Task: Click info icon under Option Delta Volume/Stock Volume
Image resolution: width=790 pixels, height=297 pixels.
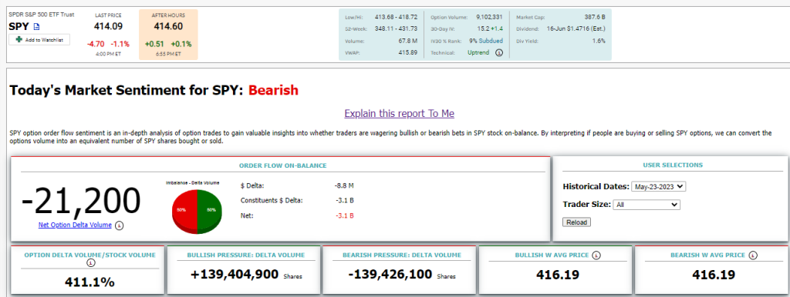Action: click(x=90, y=262)
